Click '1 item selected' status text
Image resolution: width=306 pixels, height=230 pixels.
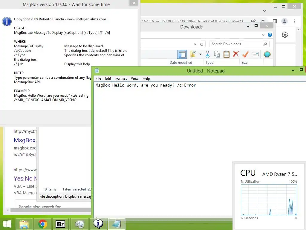[74, 189]
